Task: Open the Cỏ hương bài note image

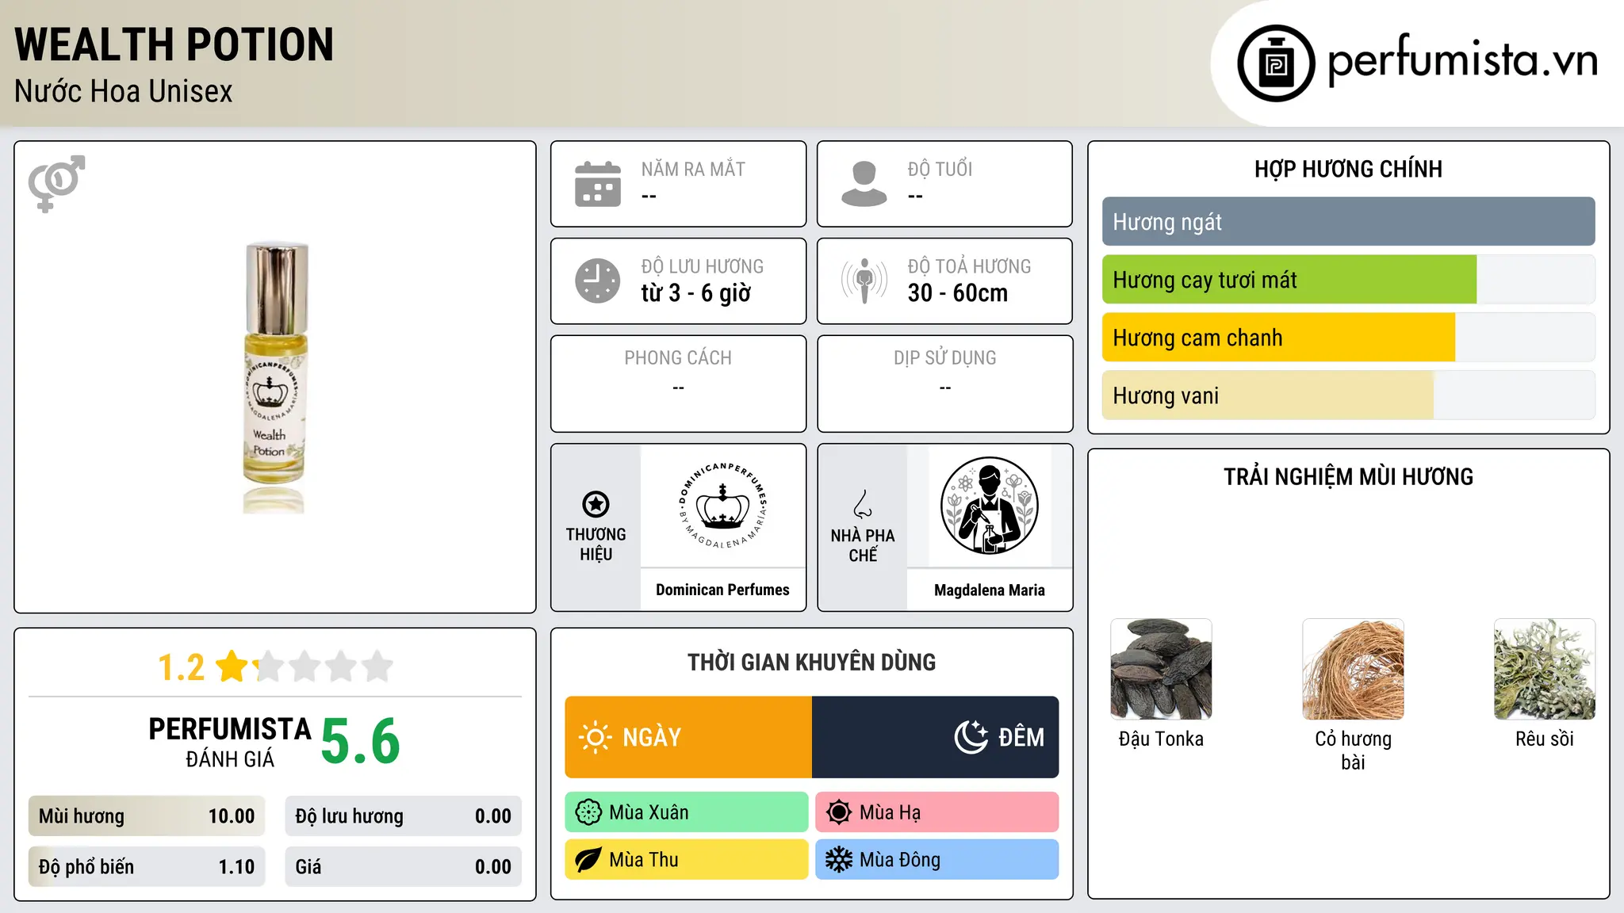Action: pos(1353,669)
